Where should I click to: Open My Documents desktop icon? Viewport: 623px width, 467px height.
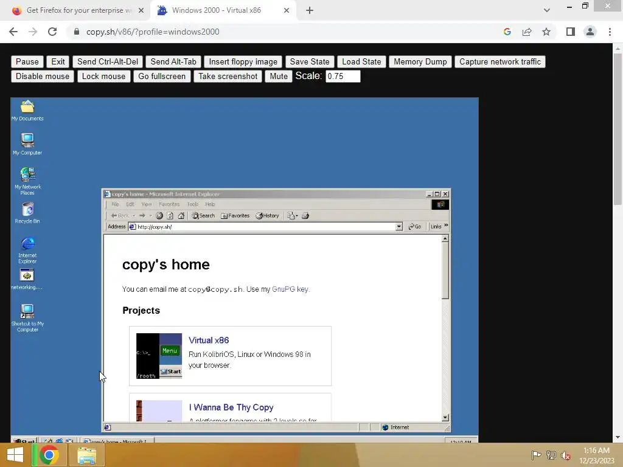(x=27, y=111)
